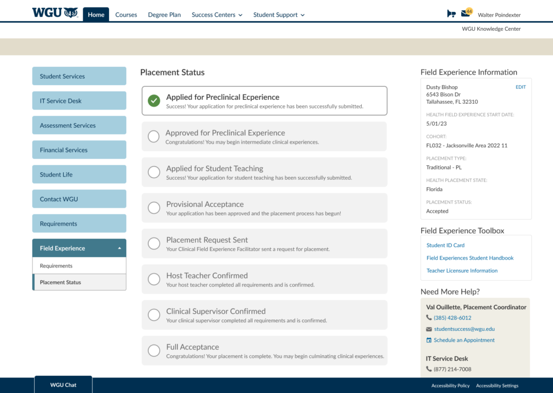Open the Field Experiences Student Handbook link
This screenshot has width=553, height=393.
pos(470,258)
